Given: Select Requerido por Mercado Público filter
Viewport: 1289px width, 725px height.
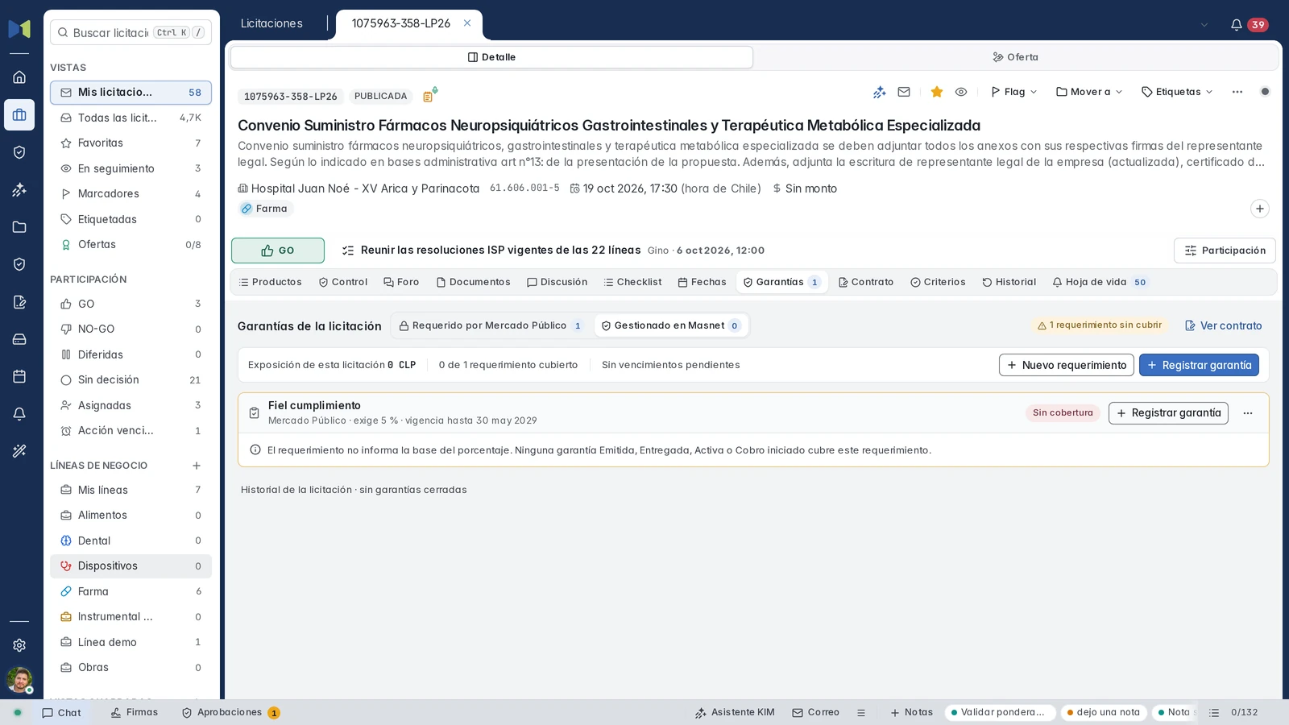Looking at the screenshot, I should (x=491, y=325).
